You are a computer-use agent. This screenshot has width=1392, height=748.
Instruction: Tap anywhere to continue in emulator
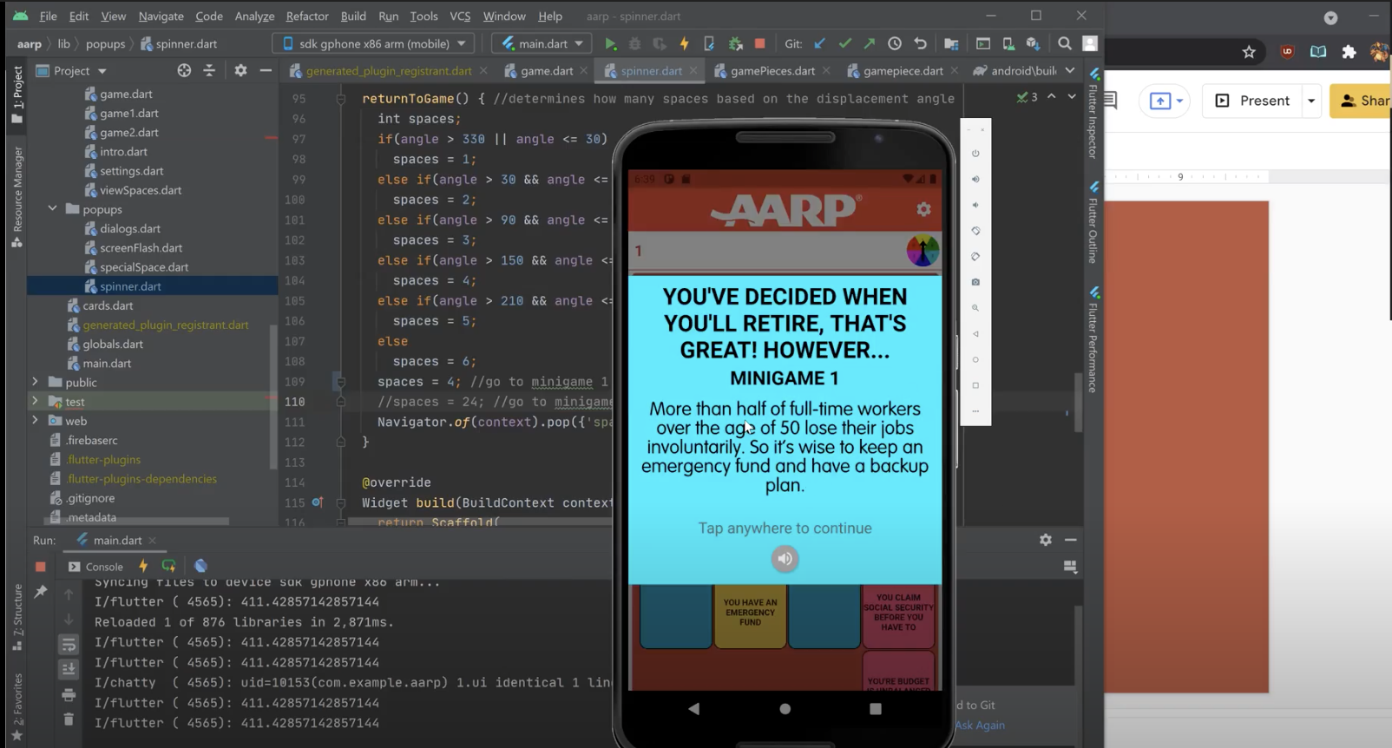point(785,528)
